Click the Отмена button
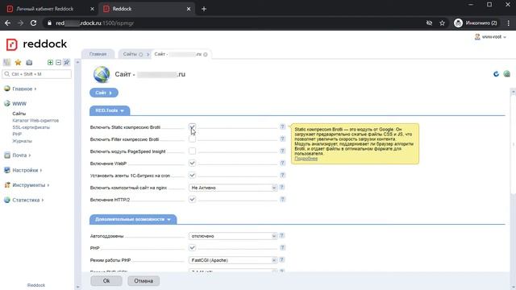The width and height of the screenshot is (516, 290). point(144,281)
